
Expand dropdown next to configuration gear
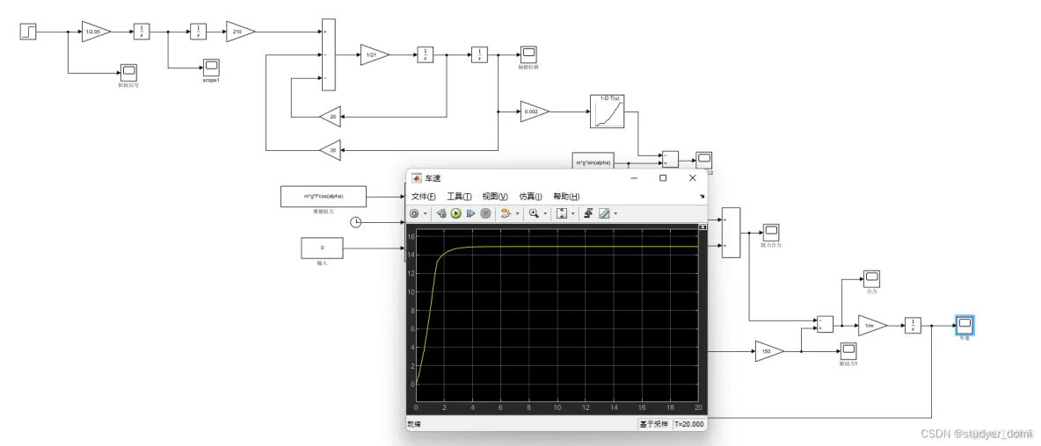point(425,213)
